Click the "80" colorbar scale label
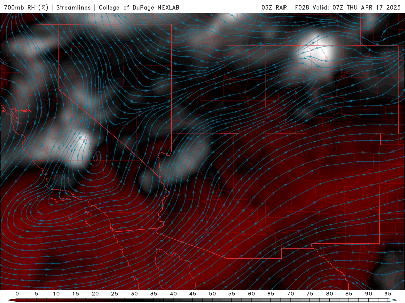This screenshot has width=405, height=303. coord(329,294)
